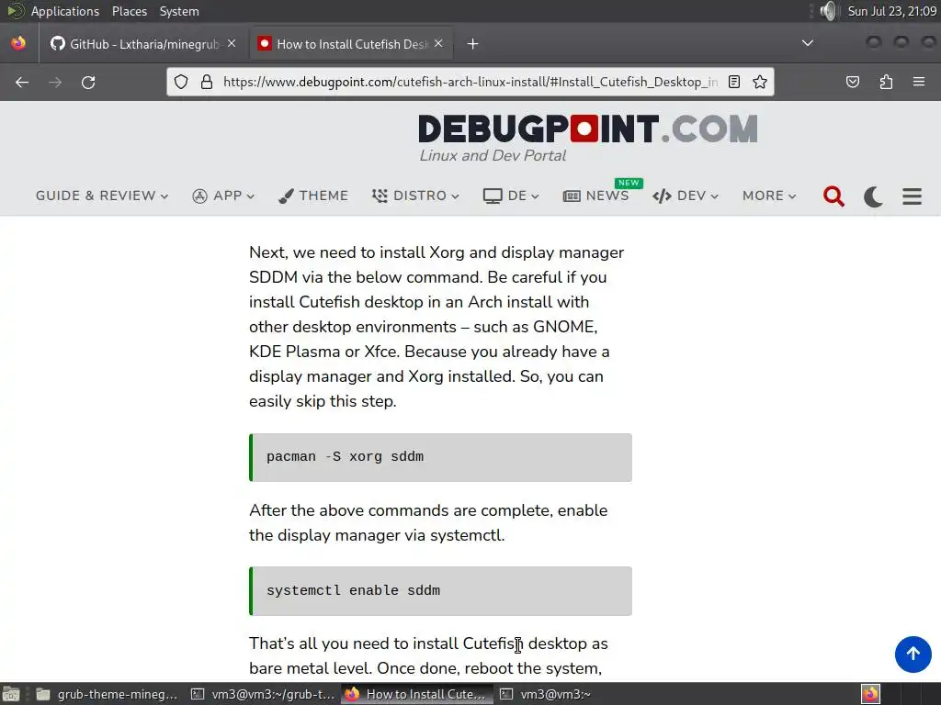Open the Applications menu
941x705 pixels.
[65, 11]
